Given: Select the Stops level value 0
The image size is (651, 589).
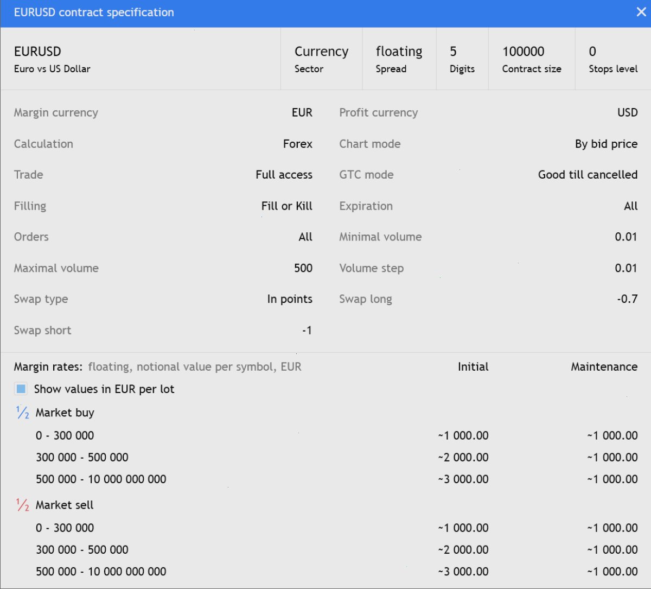Looking at the screenshot, I should [x=592, y=52].
